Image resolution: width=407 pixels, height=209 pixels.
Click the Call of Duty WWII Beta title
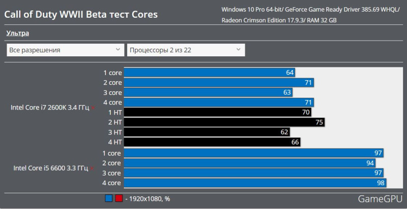pos(81,14)
